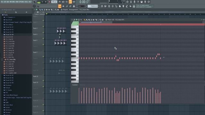Click the microphone recording icon in top toolbar
205x115 pixels.
[x=135, y=2]
